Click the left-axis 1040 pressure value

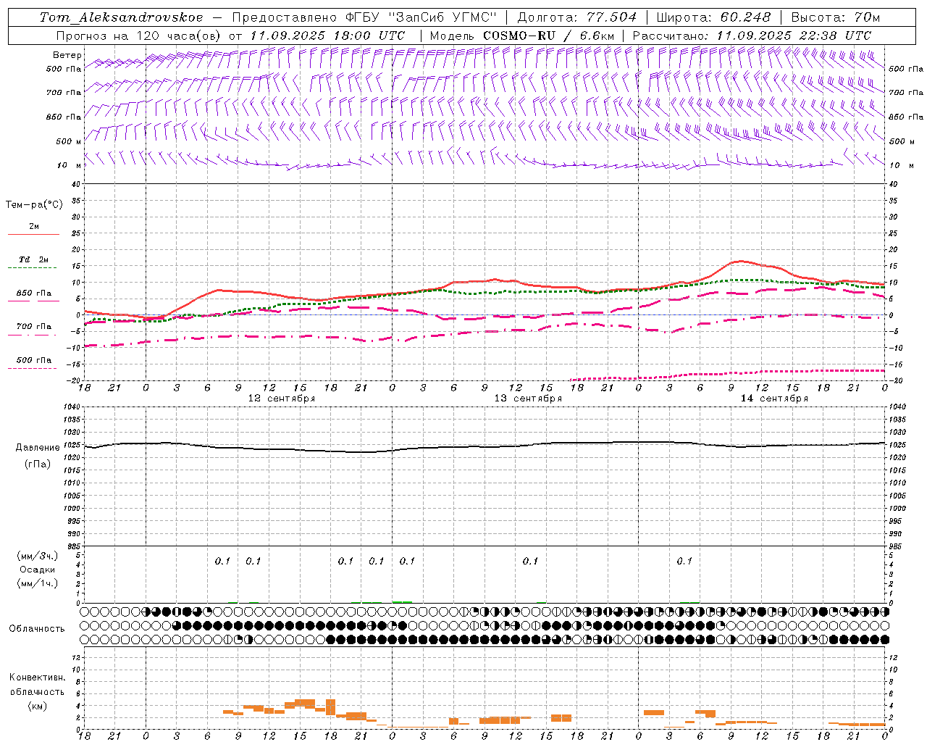click(71, 407)
